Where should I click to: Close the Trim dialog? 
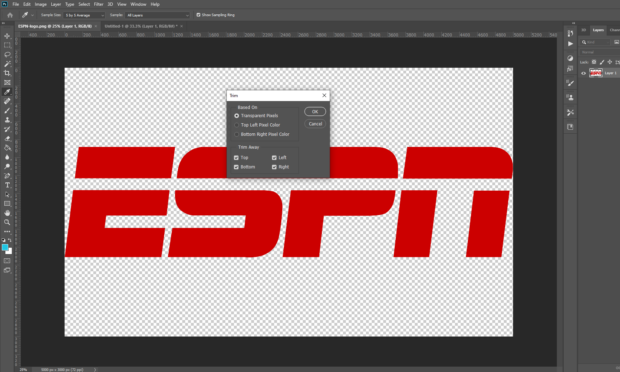tap(324, 95)
